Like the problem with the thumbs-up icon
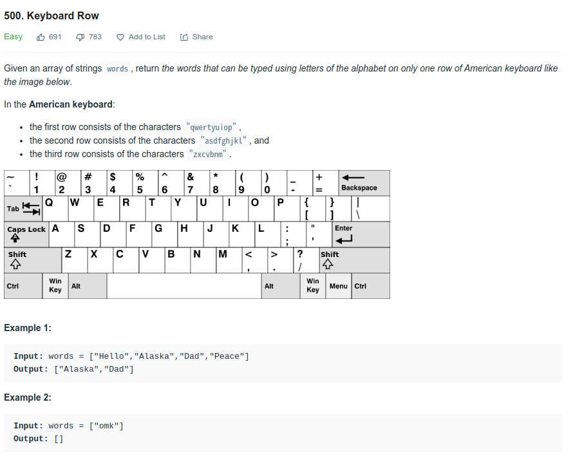The width and height of the screenshot is (573, 458). (41, 37)
